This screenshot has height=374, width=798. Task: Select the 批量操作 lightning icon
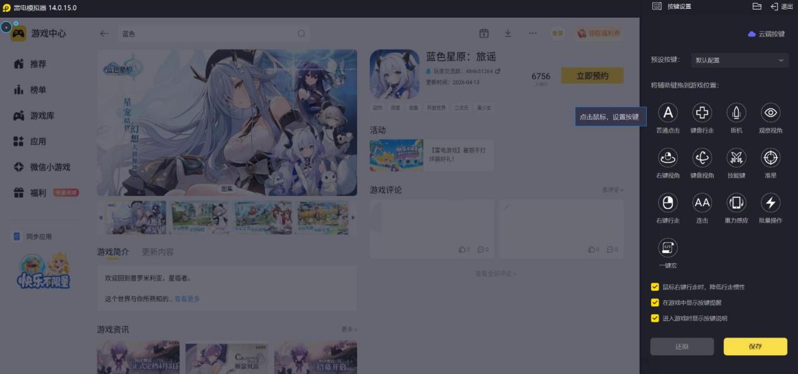[x=771, y=203]
